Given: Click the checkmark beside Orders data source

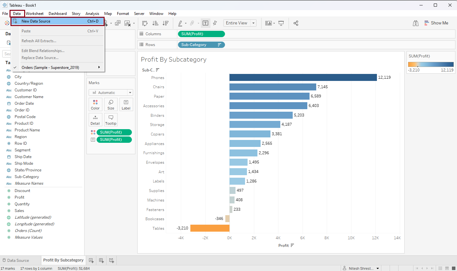Looking at the screenshot, I should click(x=15, y=67).
